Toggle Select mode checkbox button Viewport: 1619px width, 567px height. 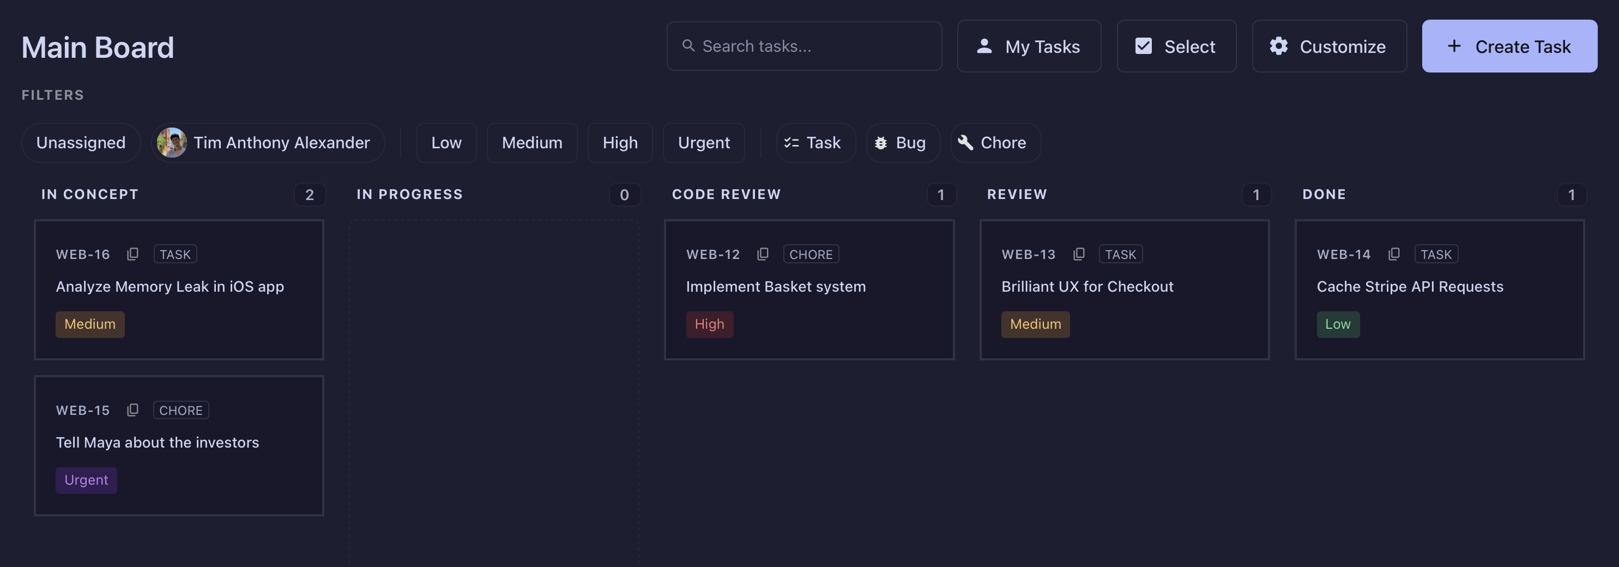[1176, 46]
